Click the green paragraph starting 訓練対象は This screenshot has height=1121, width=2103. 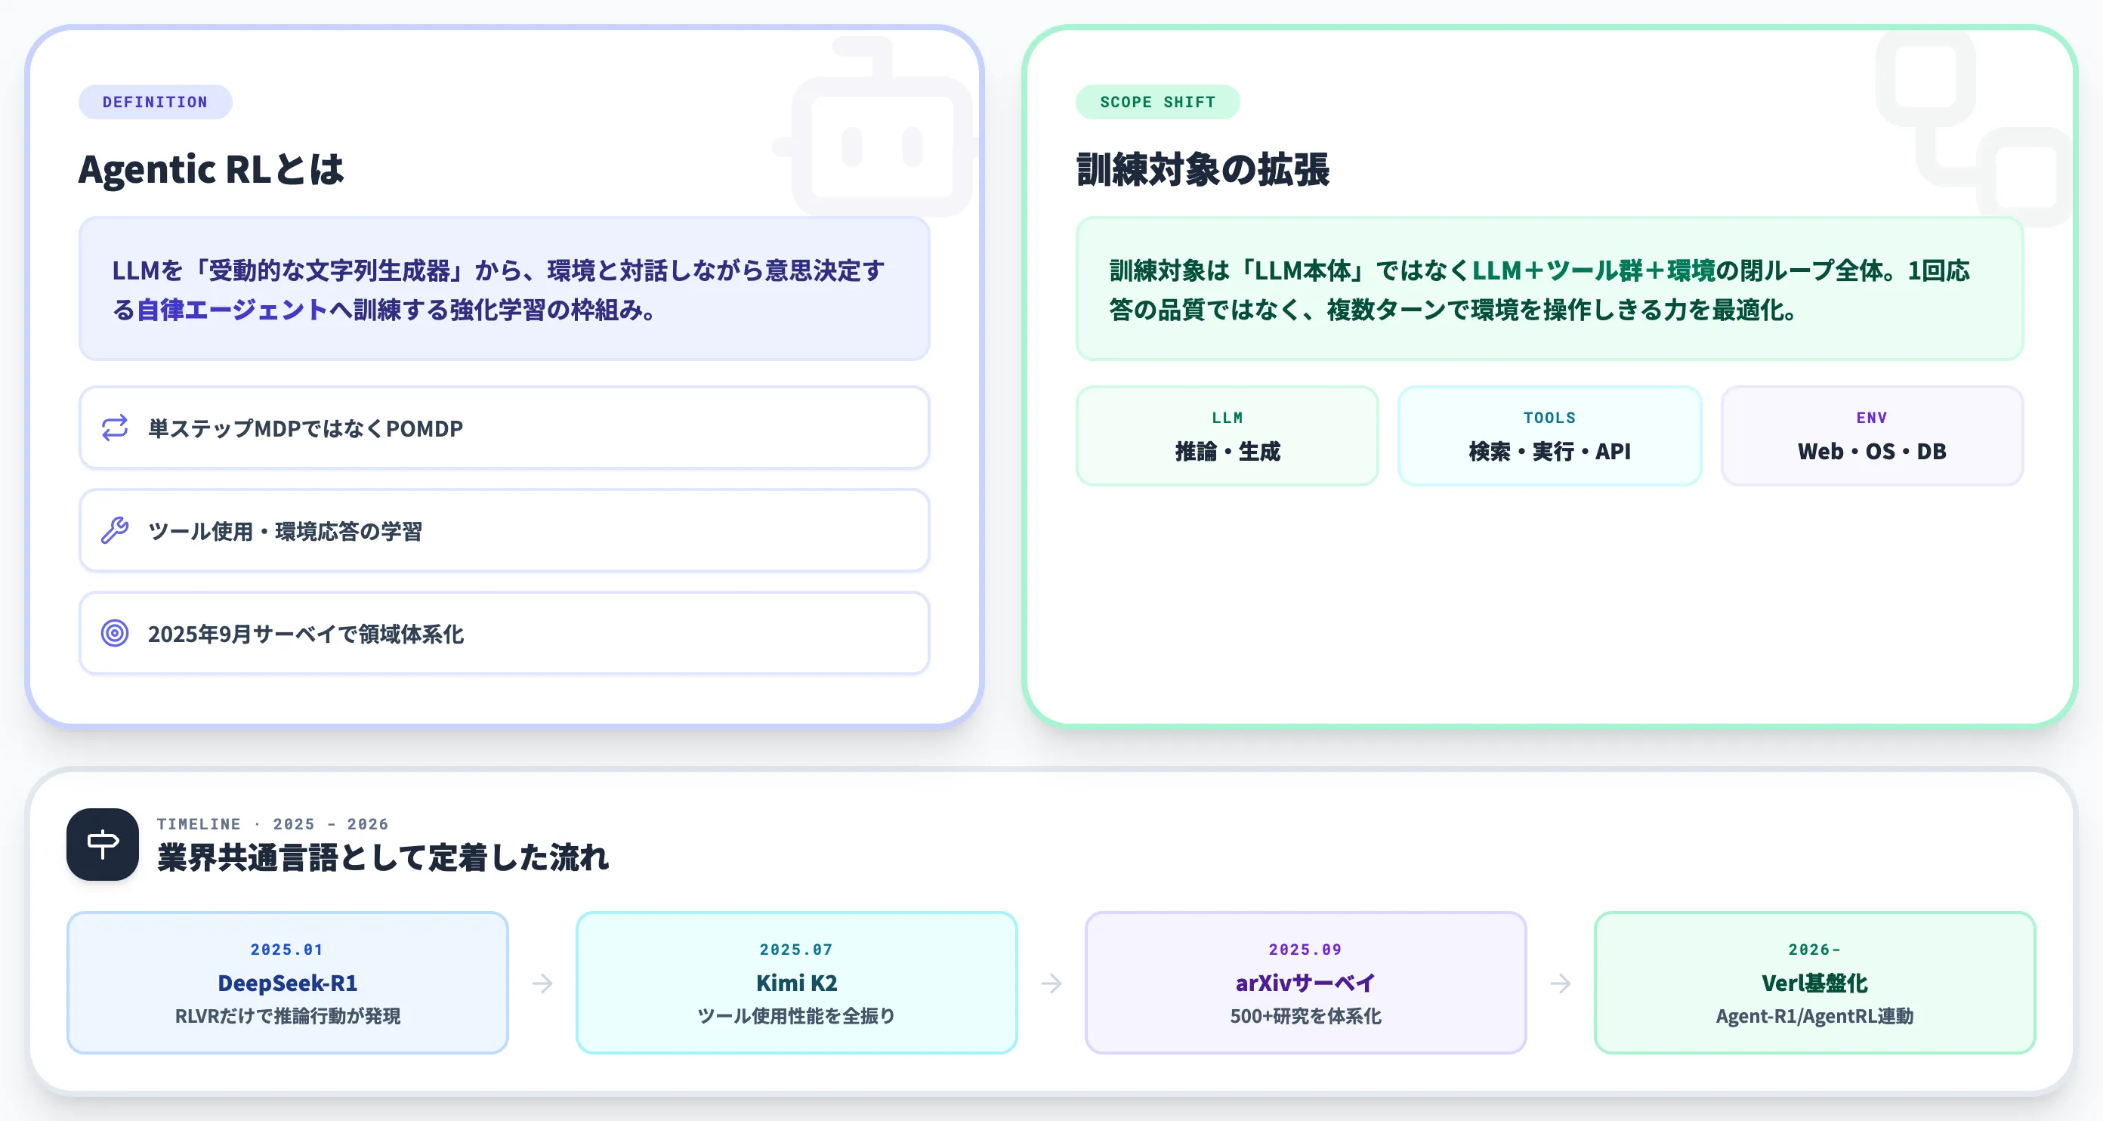[1539, 290]
